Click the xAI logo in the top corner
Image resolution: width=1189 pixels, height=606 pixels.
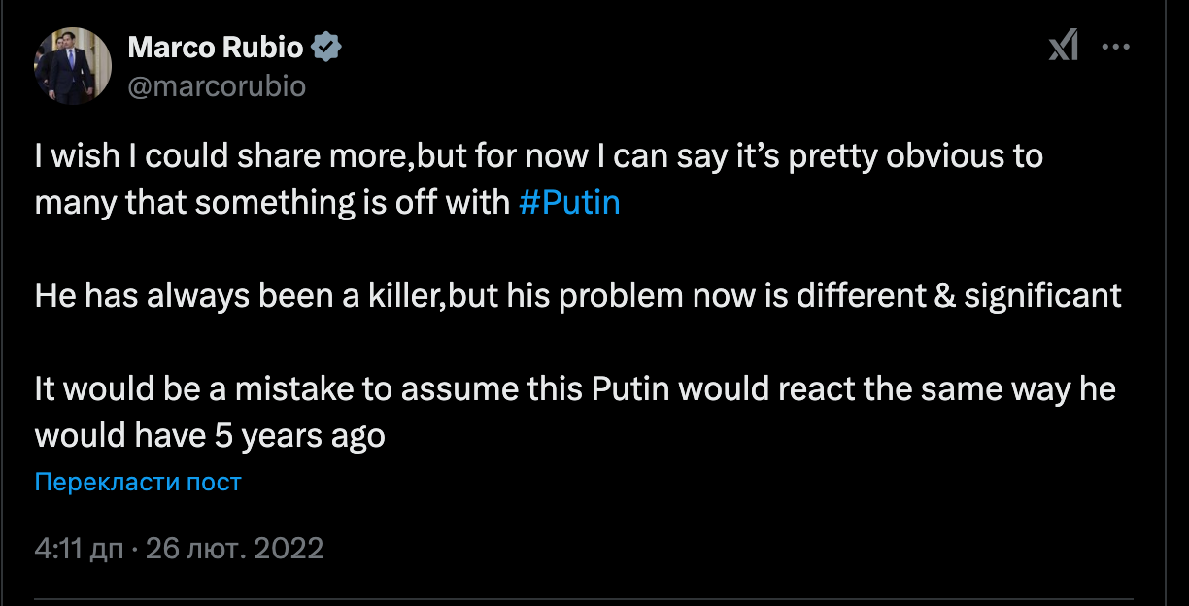coord(1065,46)
